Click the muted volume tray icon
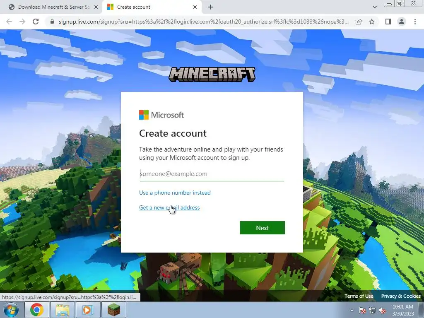This screenshot has width=424, height=318. (382, 310)
